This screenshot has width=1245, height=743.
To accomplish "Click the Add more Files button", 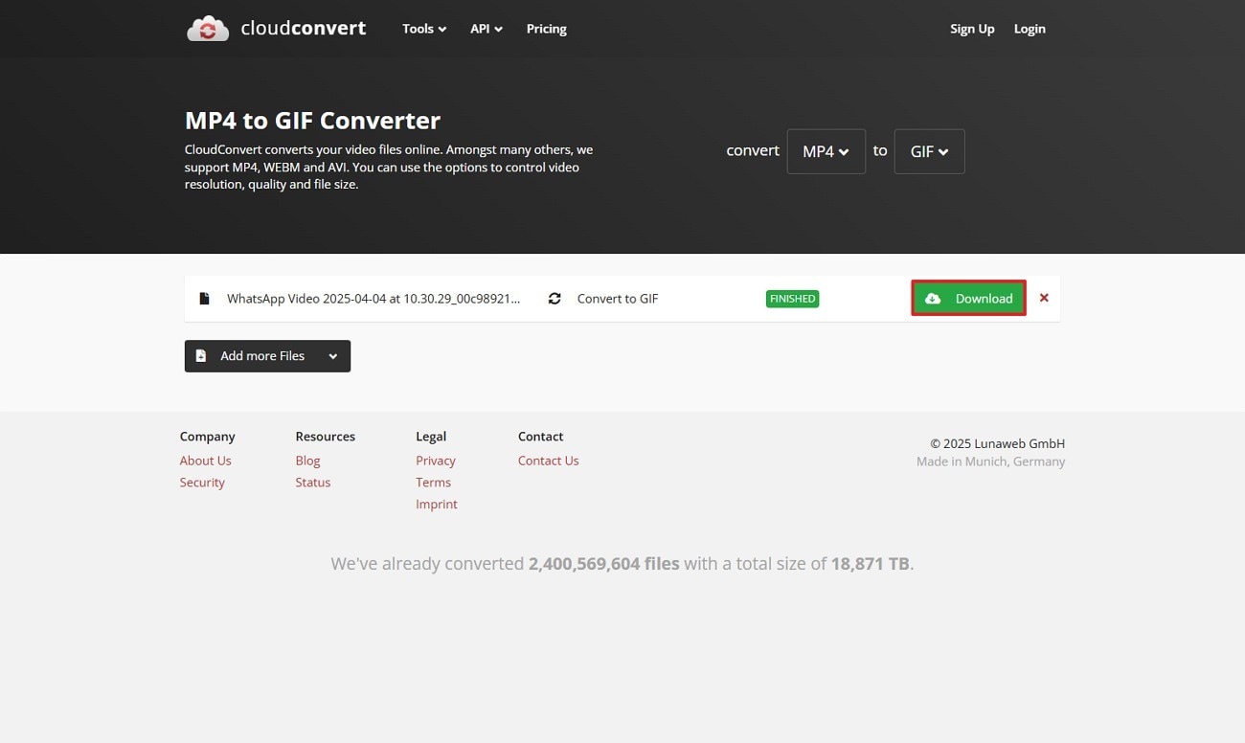I will [x=267, y=356].
